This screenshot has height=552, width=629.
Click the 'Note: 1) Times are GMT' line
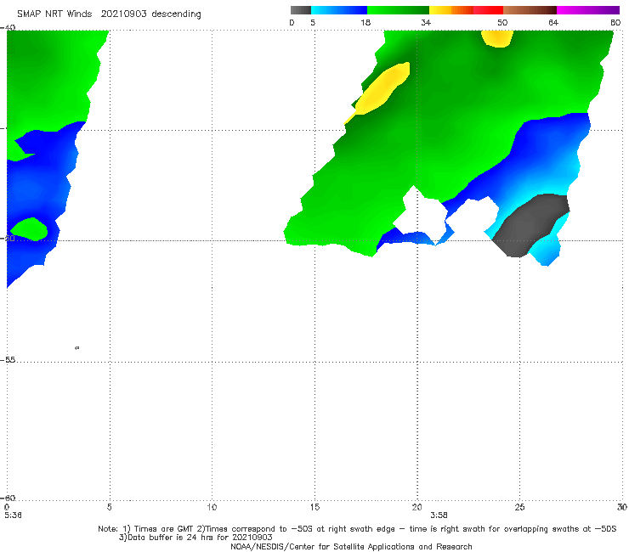point(357,529)
